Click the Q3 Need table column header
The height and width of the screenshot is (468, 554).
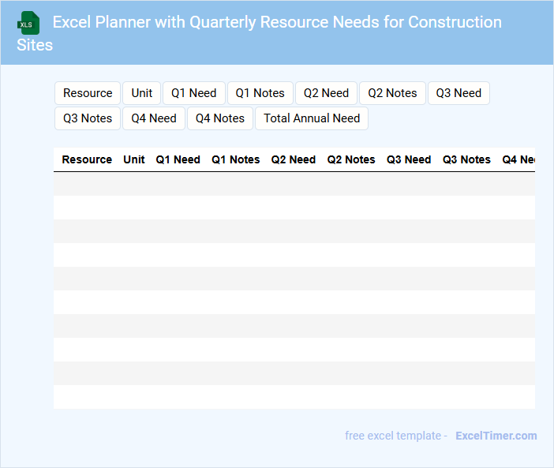click(x=409, y=159)
